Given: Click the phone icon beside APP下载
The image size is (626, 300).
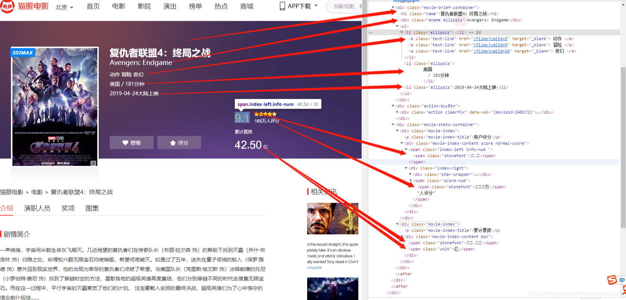Looking at the screenshot, I should click(282, 6).
